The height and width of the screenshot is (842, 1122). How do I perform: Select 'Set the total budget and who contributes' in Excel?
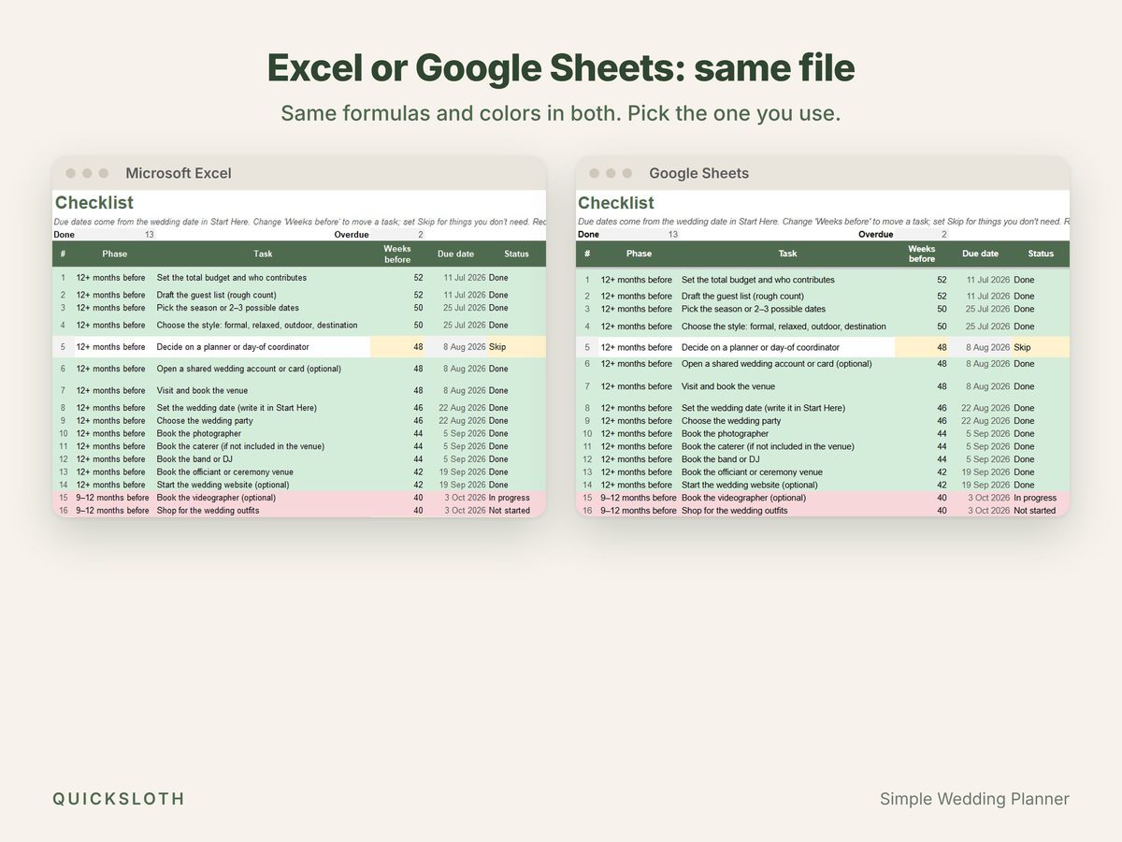[231, 278]
